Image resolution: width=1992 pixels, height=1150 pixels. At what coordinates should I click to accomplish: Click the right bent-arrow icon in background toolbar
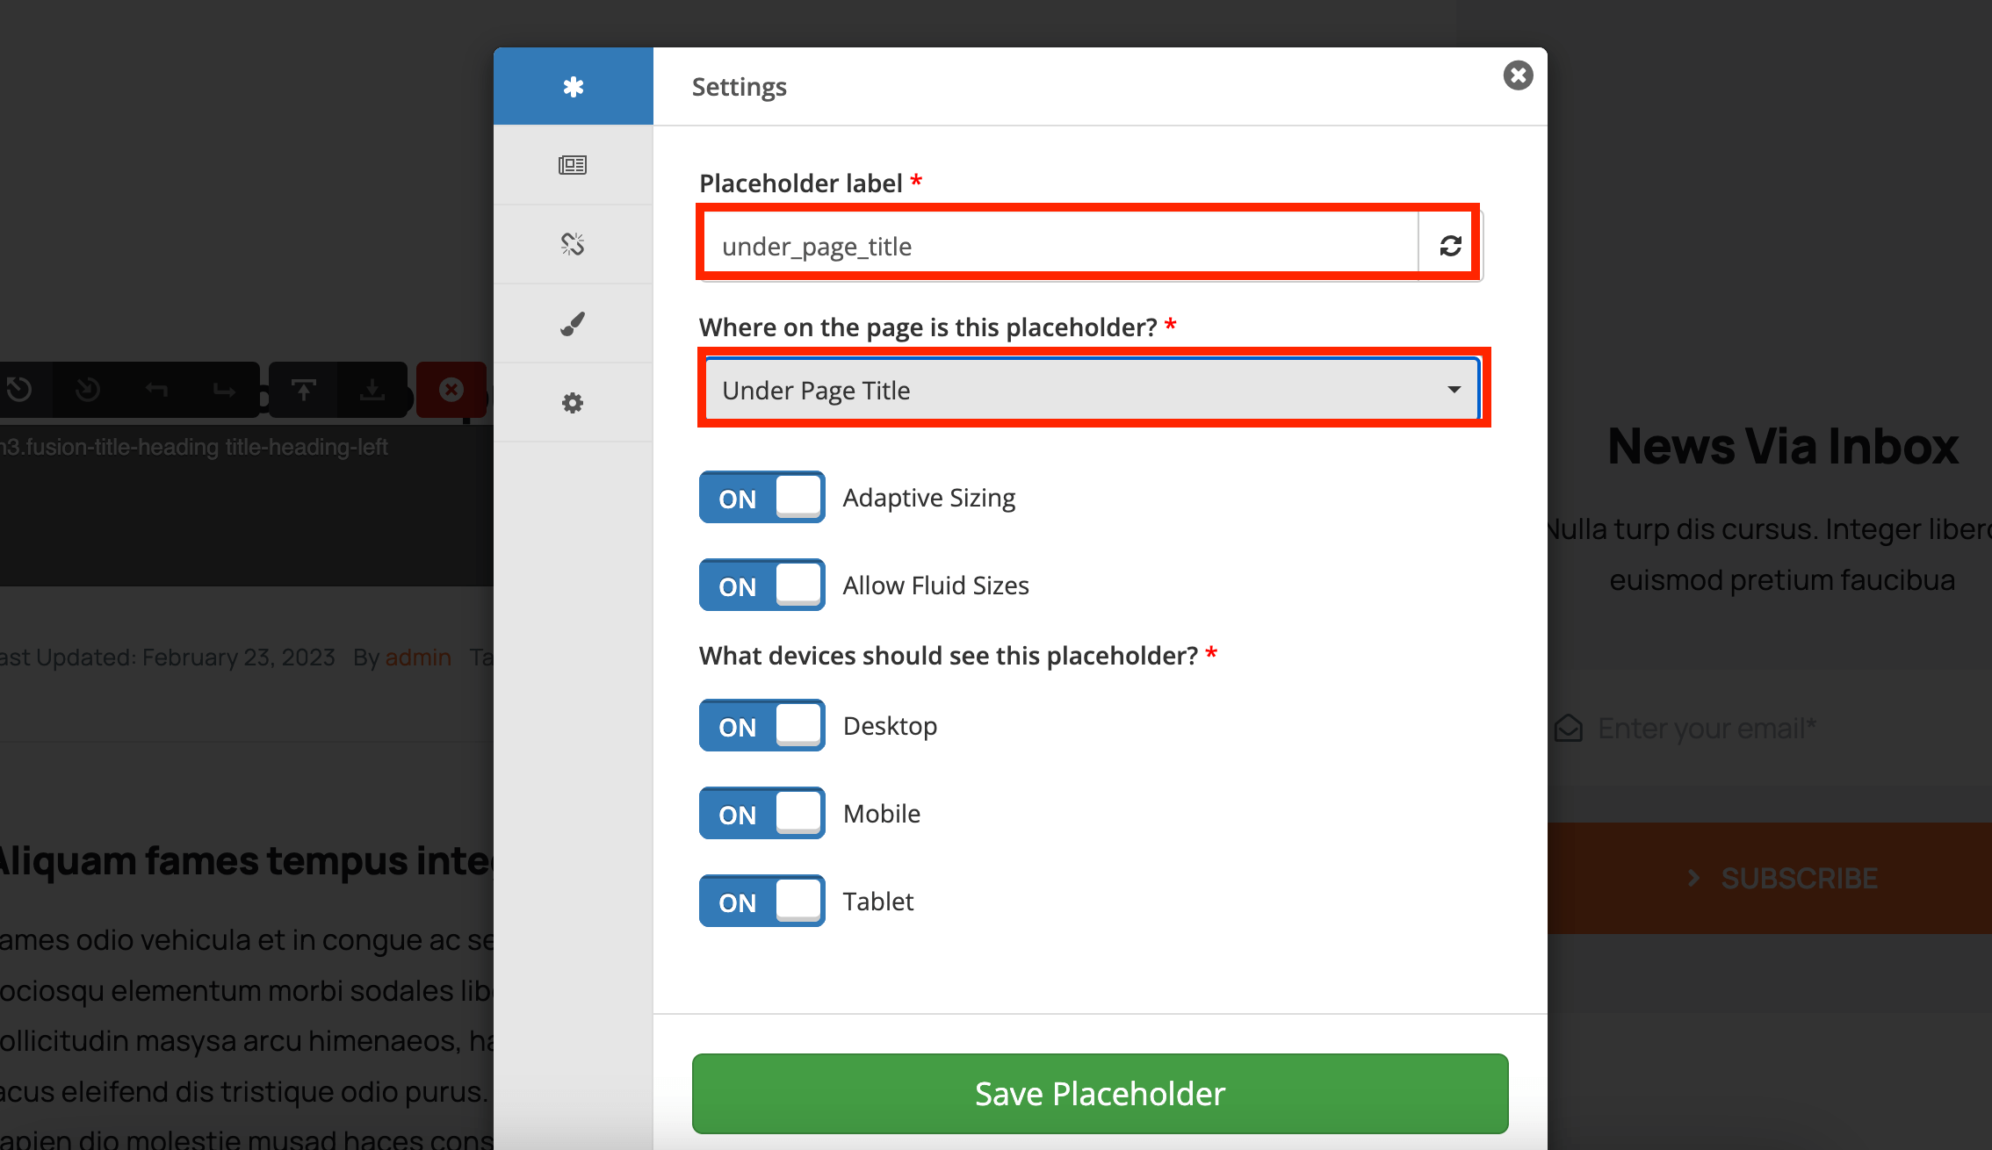pyautogui.click(x=225, y=389)
